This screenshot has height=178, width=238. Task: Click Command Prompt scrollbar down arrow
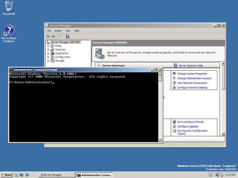tap(160, 140)
